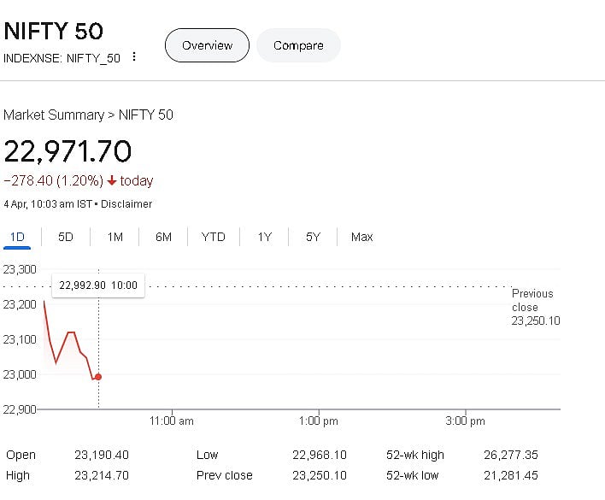Show the 6M chart range
Viewport: 605px width, 500px height.
point(163,237)
